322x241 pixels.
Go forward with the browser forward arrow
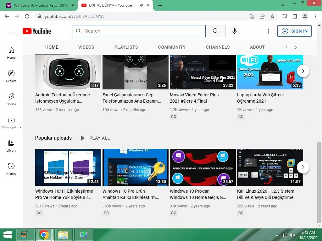tap(17, 16)
